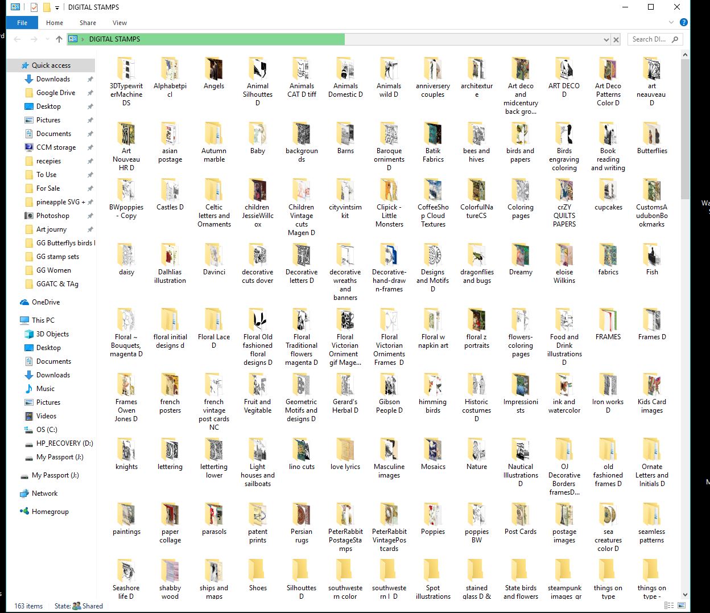Expand the ribbon using the chevron near Help
This screenshot has width=710, height=613.
[671, 22]
